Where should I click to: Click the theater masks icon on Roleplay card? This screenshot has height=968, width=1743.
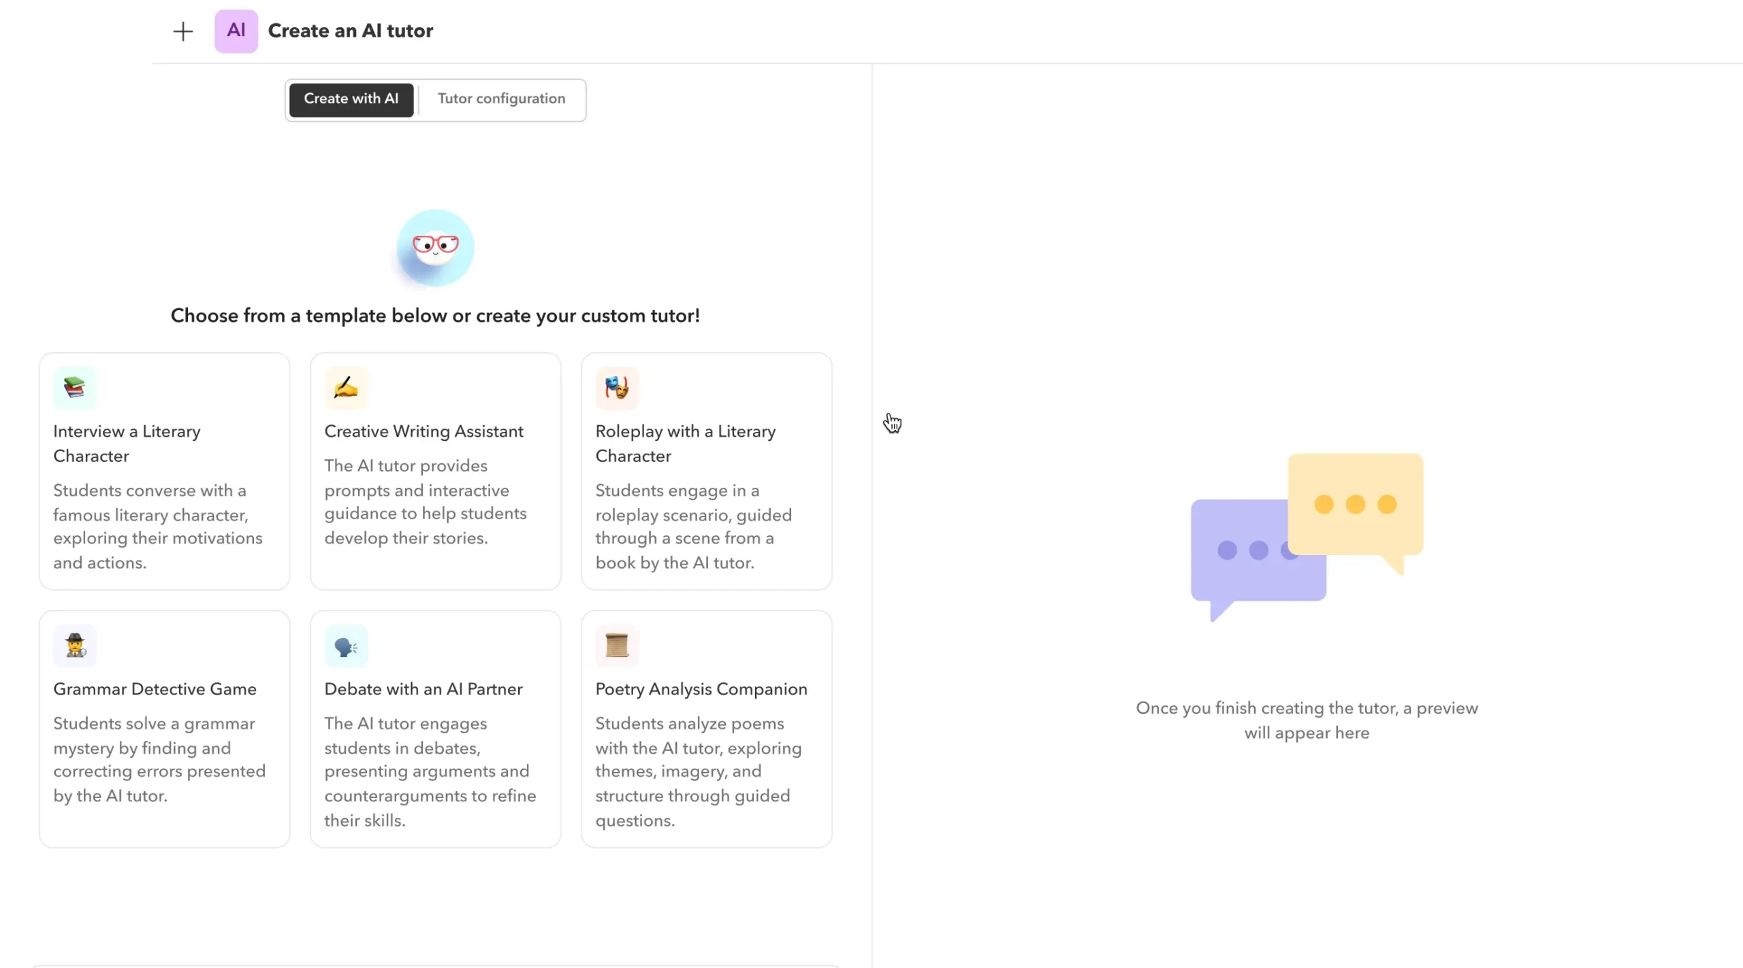click(616, 387)
